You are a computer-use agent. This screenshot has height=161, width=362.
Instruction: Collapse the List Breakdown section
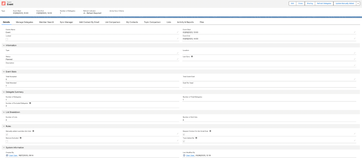[x=4, y=112]
